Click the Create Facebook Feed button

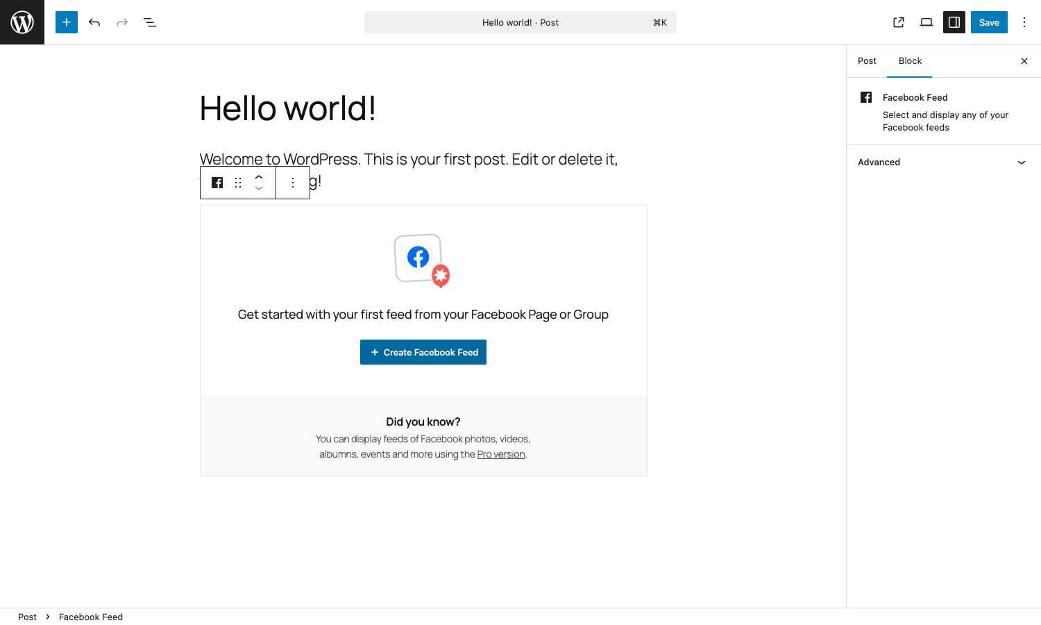[x=423, y=352]
